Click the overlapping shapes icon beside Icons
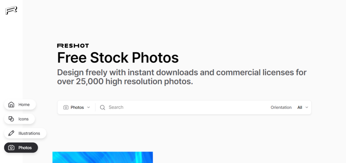Screen dimensions: 346x163 click(11, 119)
